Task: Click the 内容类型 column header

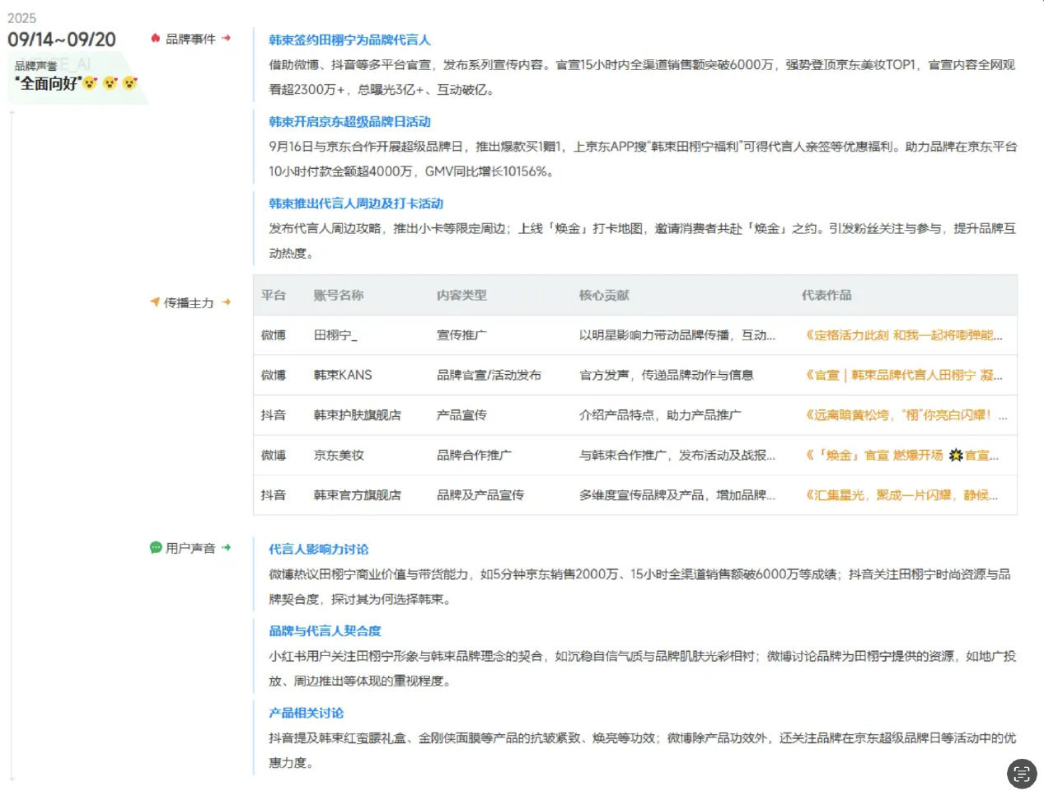Action: pyautogui.click(x=461, y=295)
